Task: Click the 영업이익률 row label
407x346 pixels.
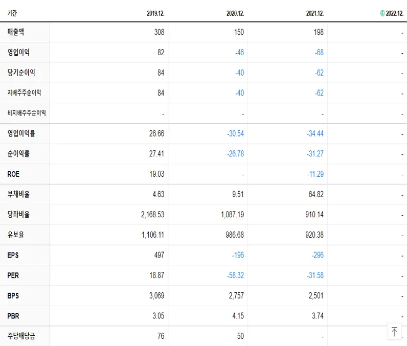Action: 21,133
